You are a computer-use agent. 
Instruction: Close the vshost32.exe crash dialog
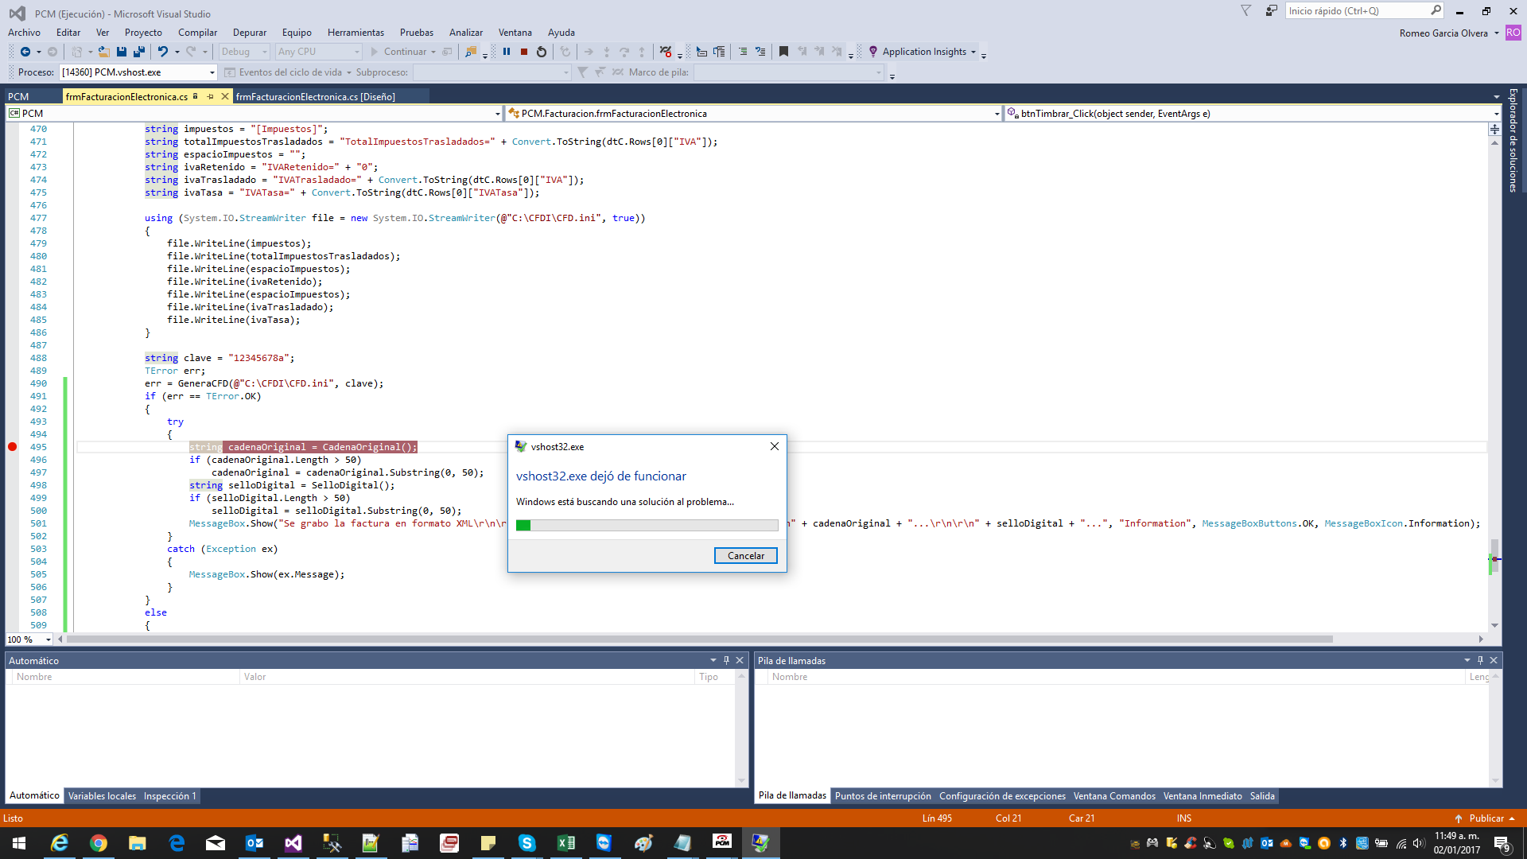[x=775, y=446]
